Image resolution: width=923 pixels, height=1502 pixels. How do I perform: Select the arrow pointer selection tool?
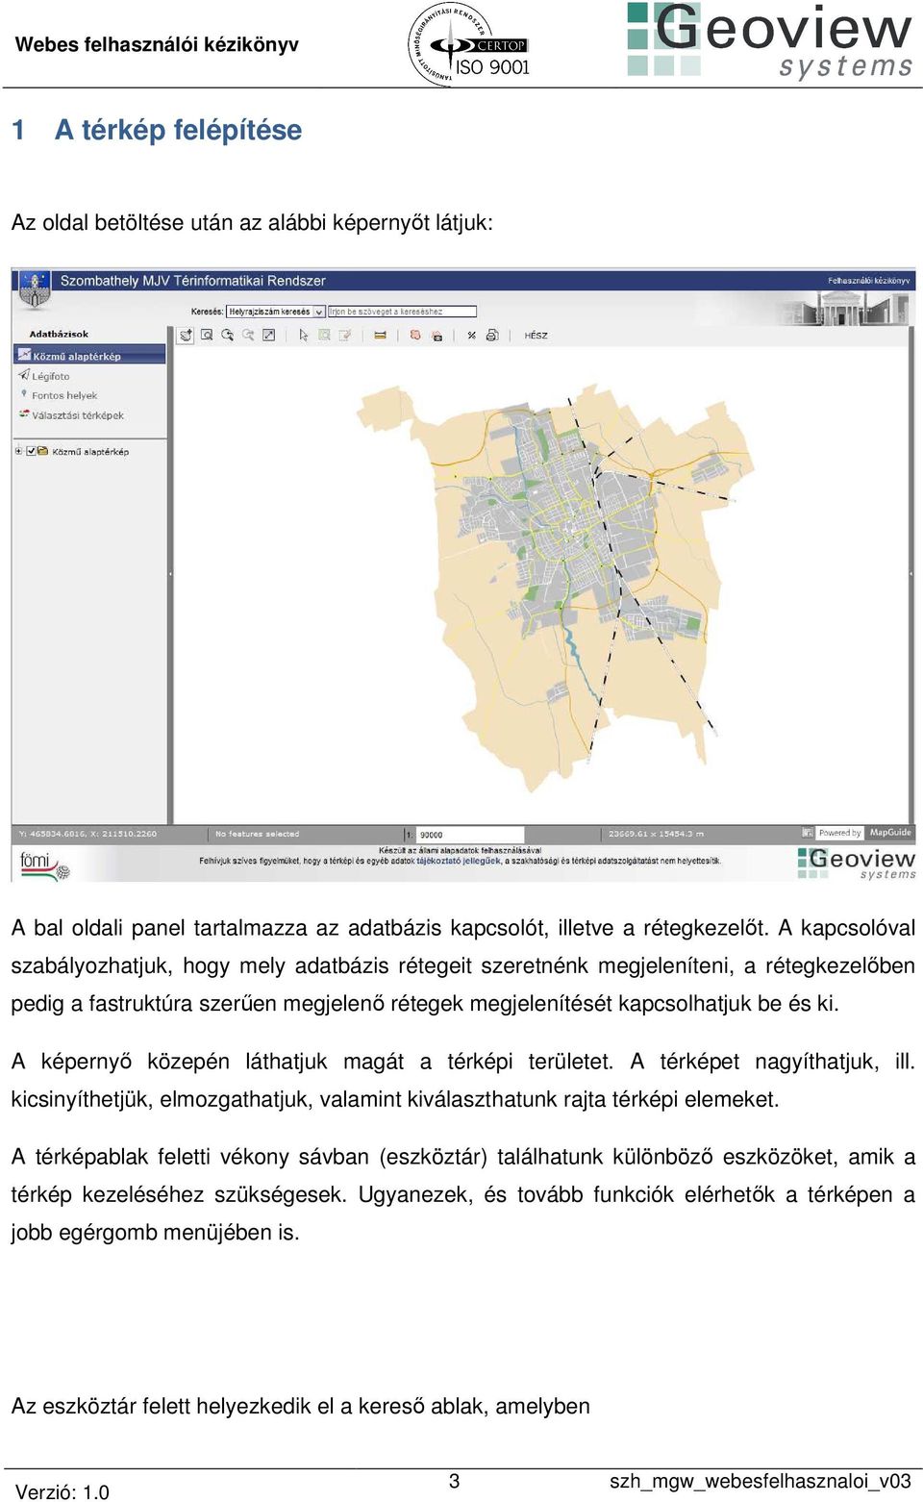pyautogui.click(x=304, y=336)
